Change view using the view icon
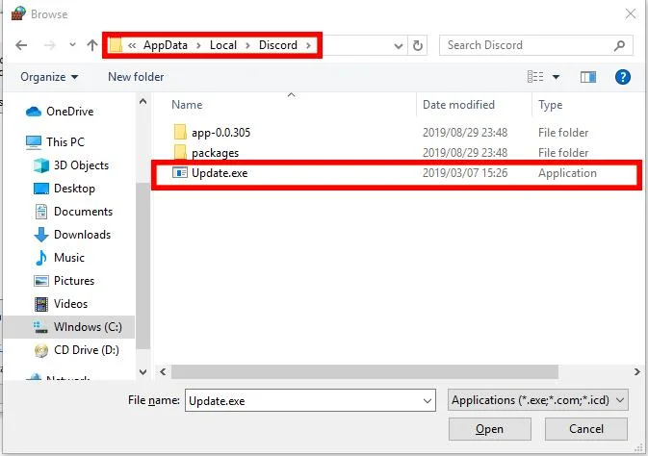 point(535,77)
